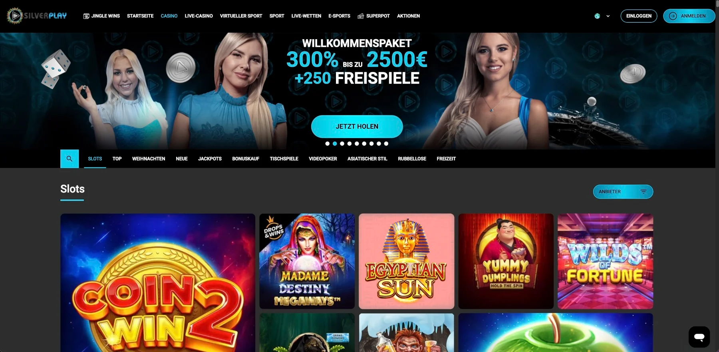719x352 pixels.
Task: Click the SilverPlay logo
Action: click(37, 16)
